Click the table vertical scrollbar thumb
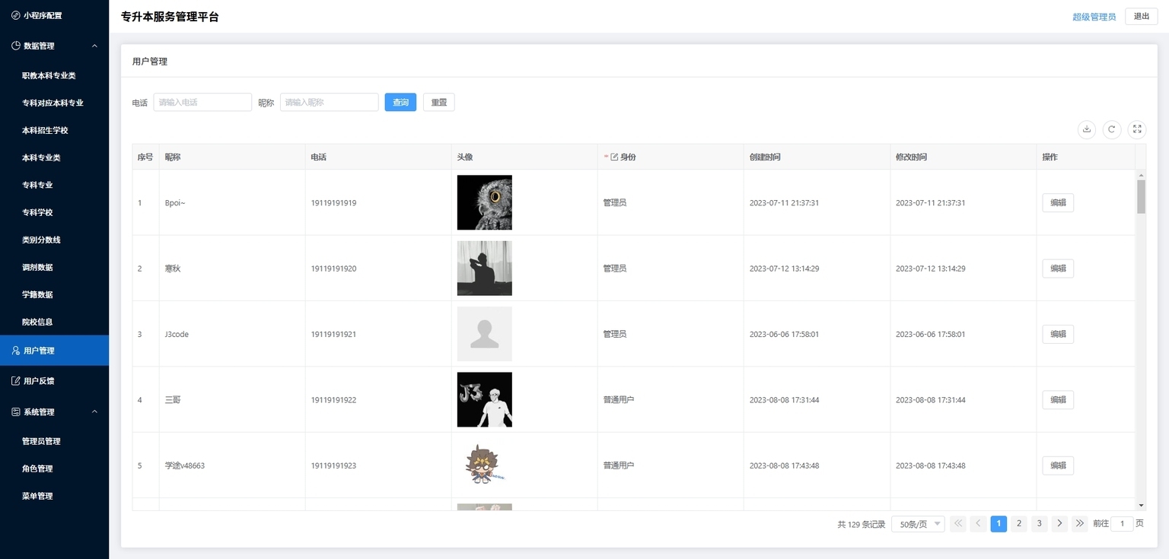 [x=1141, y=196]
